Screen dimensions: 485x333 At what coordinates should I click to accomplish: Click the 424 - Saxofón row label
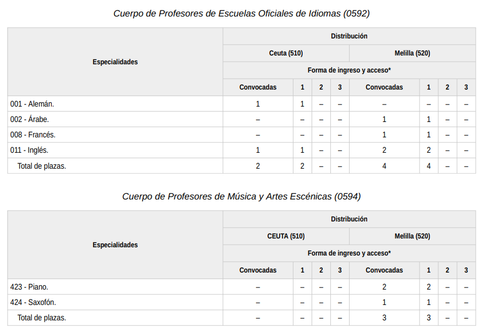coord(33,302)
